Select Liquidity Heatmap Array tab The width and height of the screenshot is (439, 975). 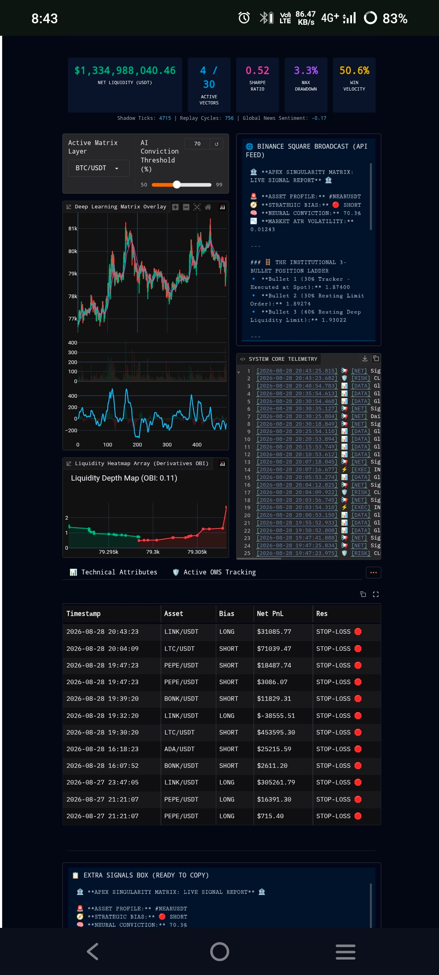pyautogui.click(x=138, y=464)
